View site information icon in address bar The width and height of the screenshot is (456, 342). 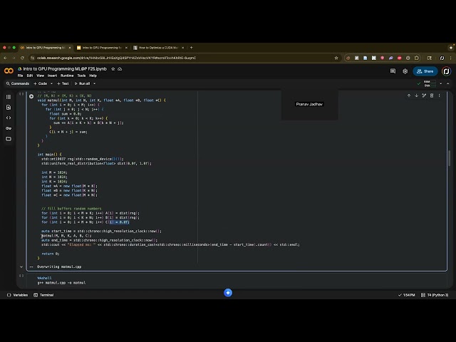pyautogui.click(x=32, y=58)
